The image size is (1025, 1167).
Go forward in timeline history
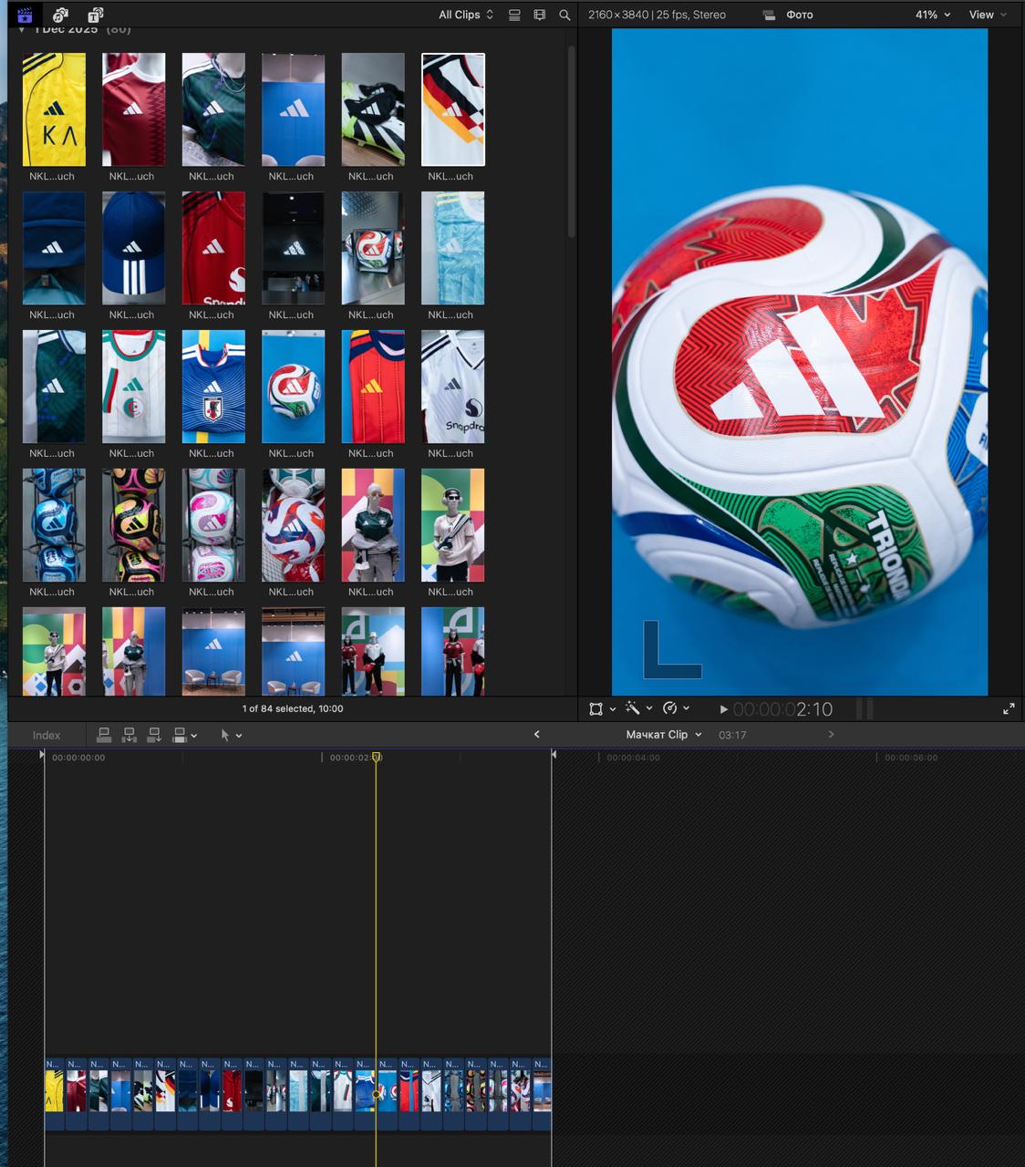pos(831,734)
